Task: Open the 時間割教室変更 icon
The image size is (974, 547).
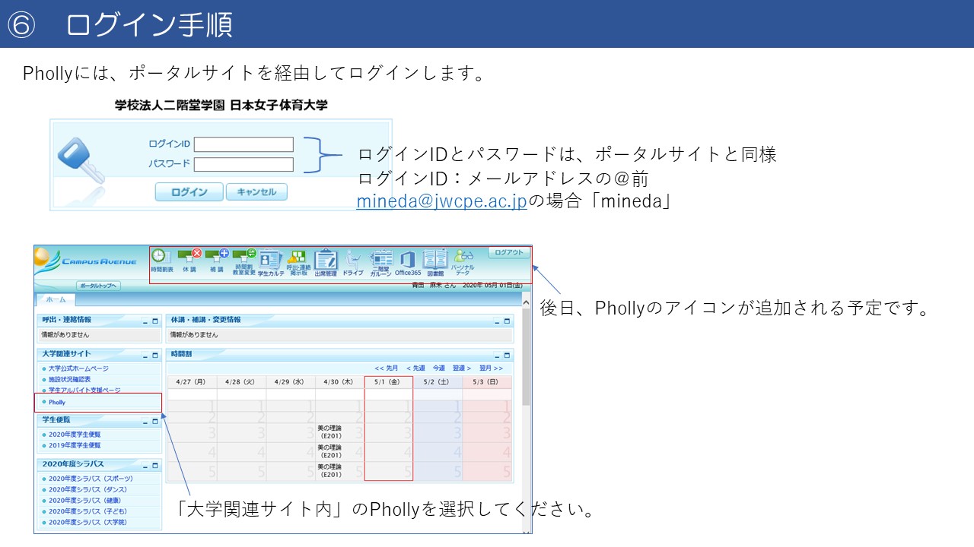Action: 244,261
